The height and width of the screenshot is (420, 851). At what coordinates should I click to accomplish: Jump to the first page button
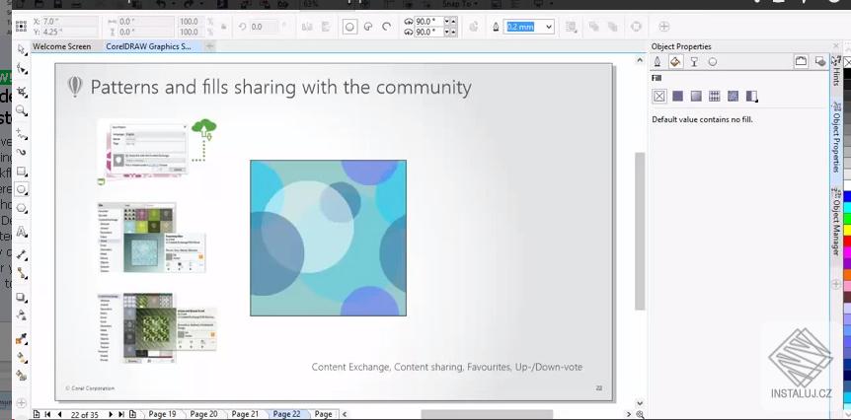pos(47,414)
